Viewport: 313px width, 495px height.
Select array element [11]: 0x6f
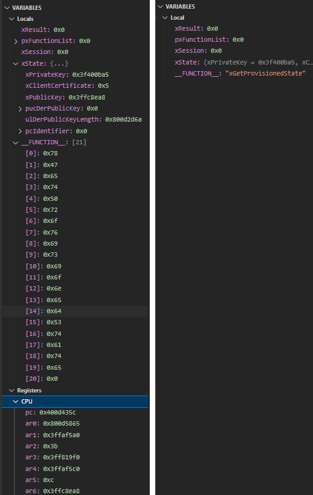pos(43,277)
